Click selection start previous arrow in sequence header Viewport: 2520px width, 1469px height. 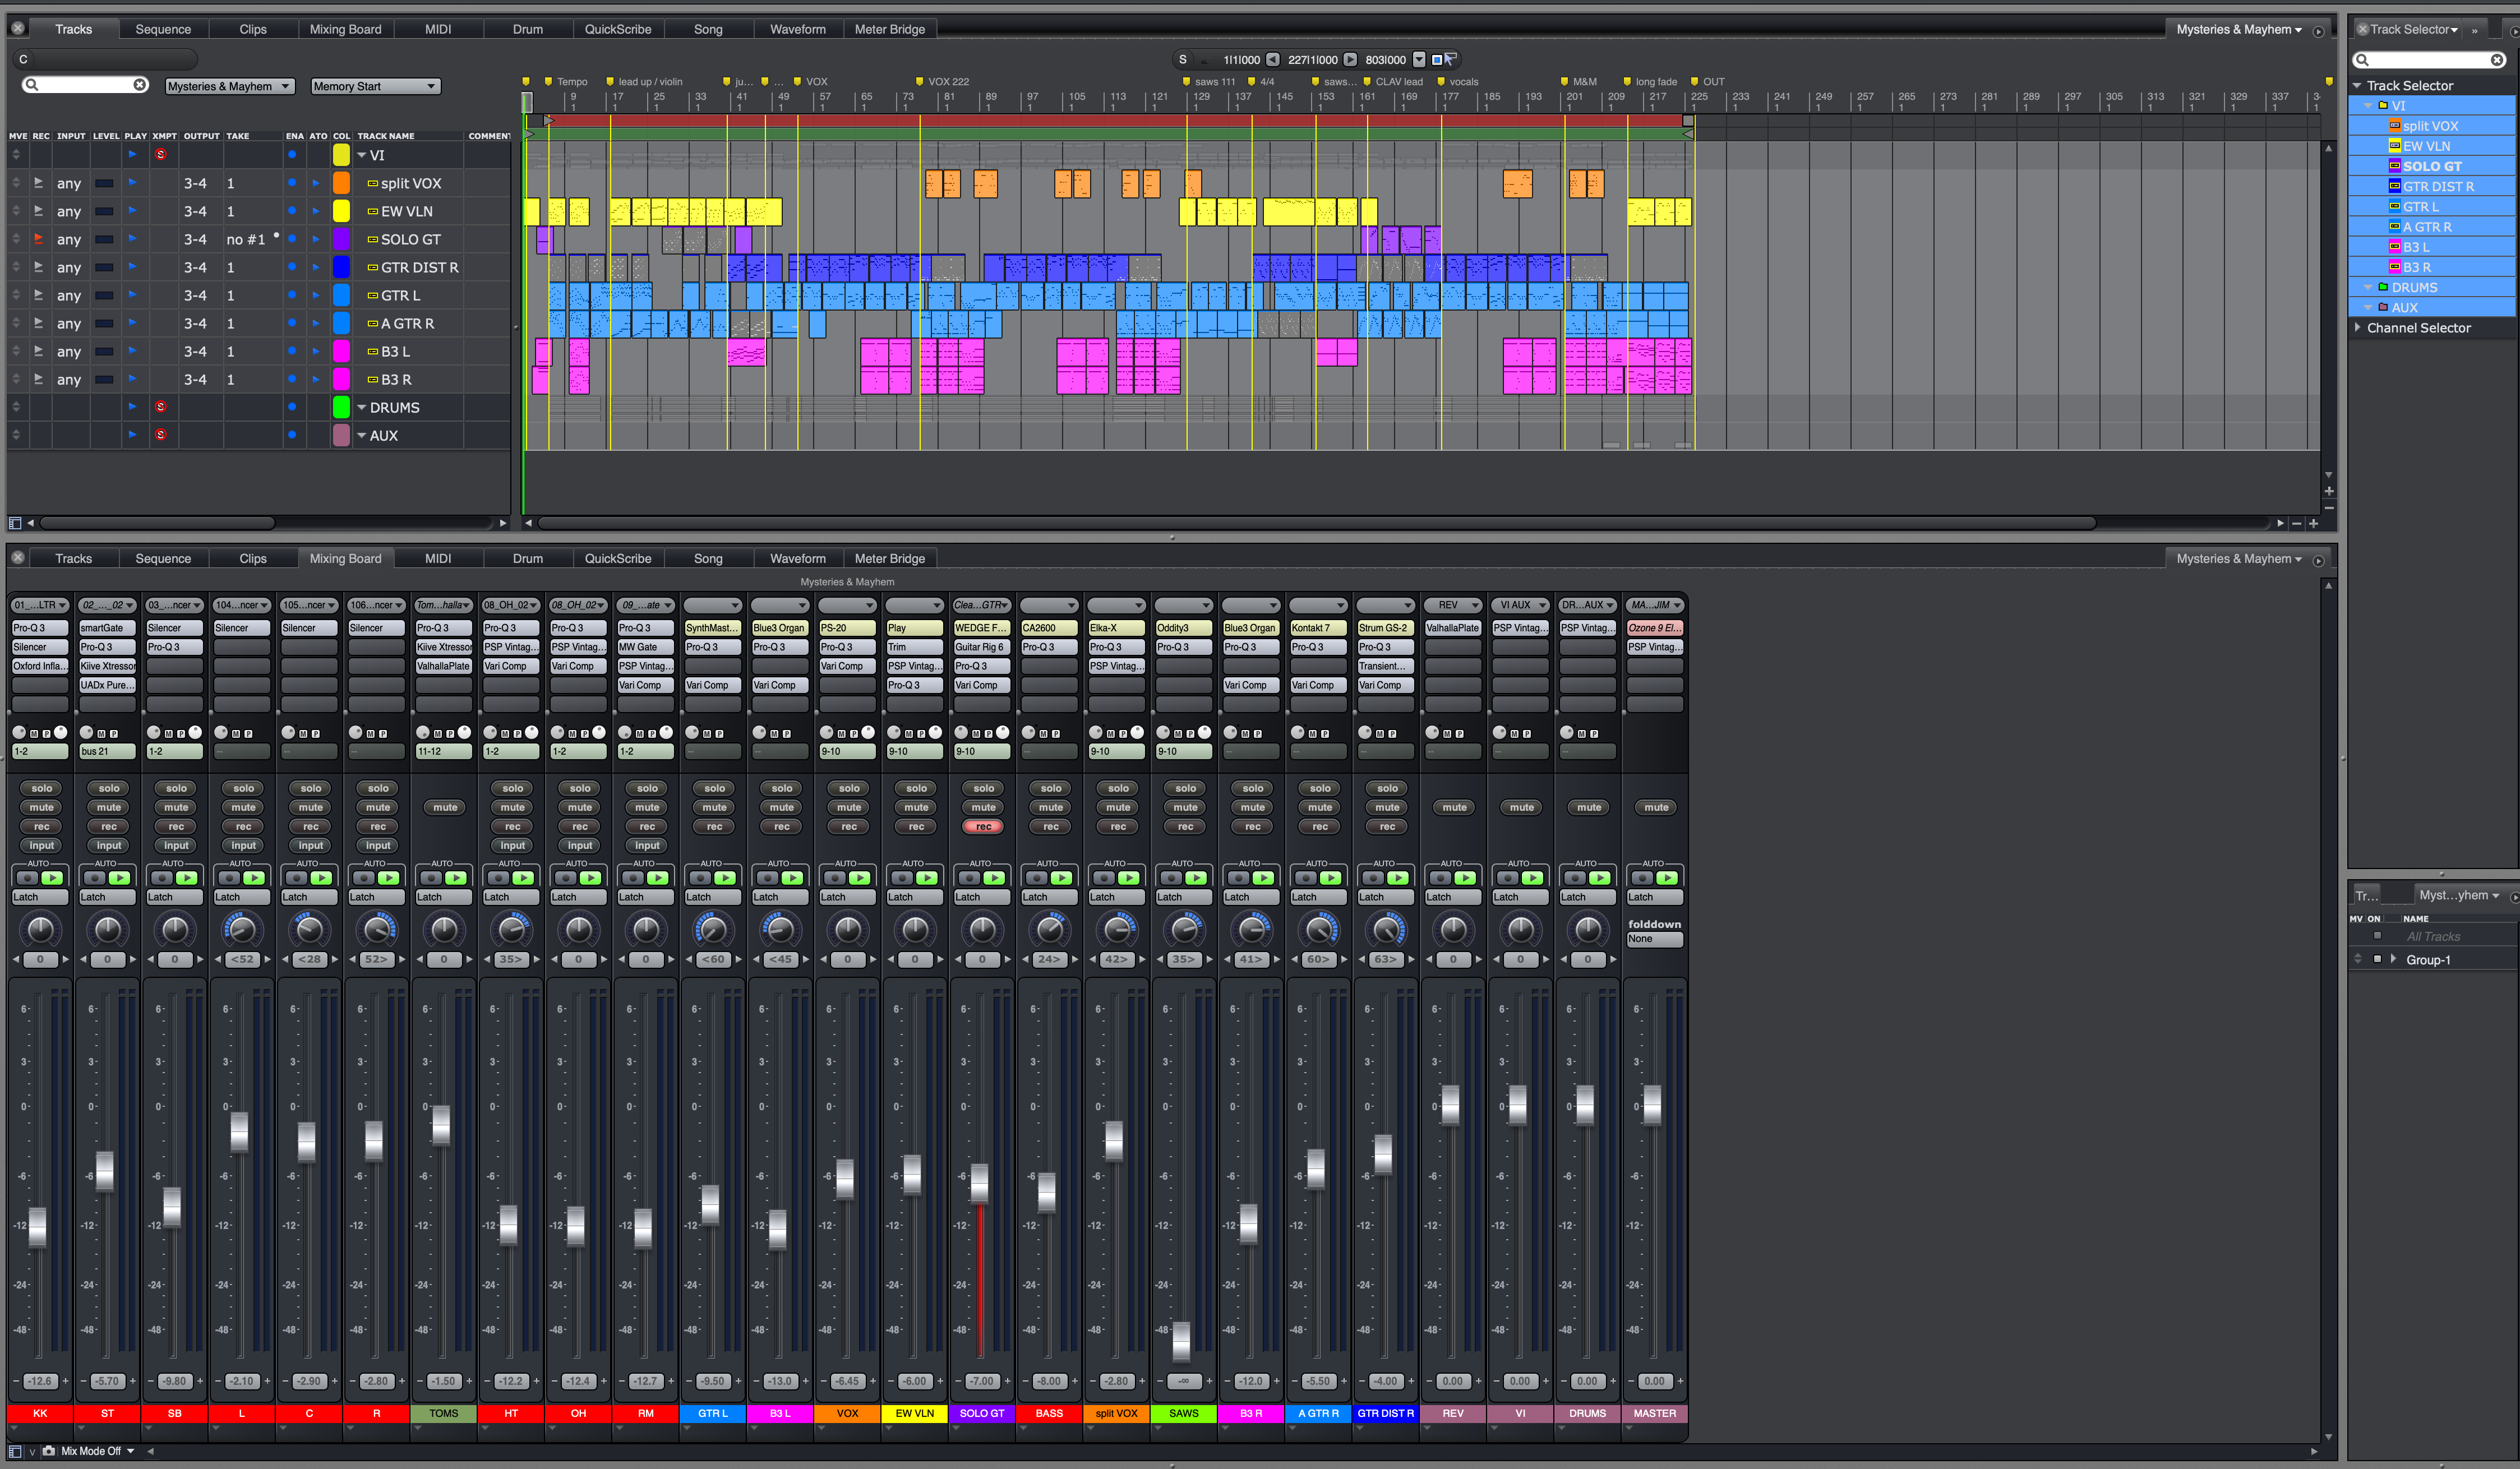[x=1273, y=59]
